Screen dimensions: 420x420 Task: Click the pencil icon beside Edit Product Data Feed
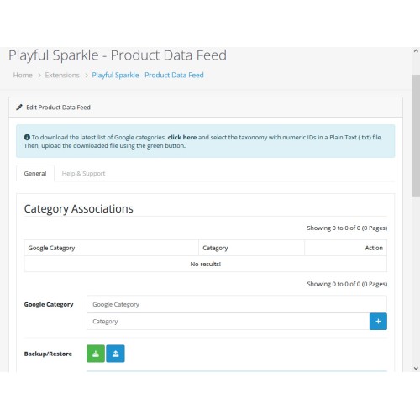click(19, 108)
